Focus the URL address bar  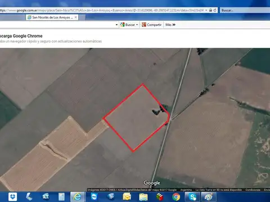point(102,10)
